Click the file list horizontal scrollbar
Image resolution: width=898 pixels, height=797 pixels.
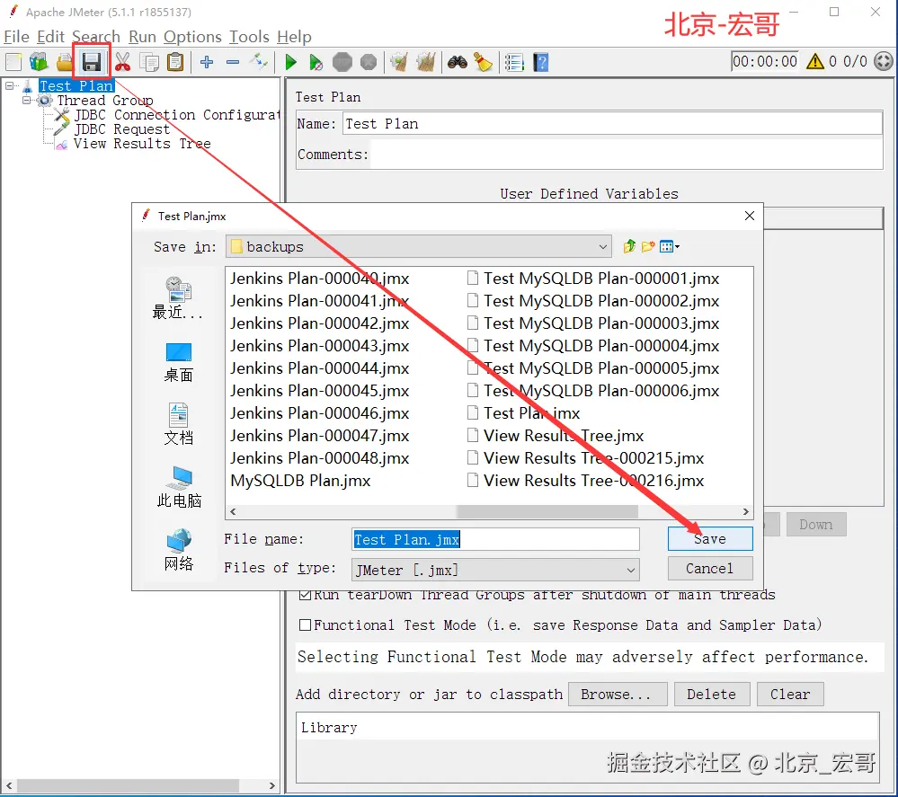(x=547, y=511)
